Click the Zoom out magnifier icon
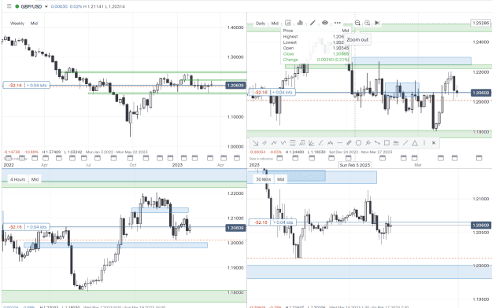The image size is (492, 308). 357,23
